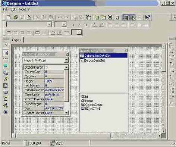Click the Object Inspector scroll up arrow
Image resolution: width=176 pixels, height=147 pixels.
click(x=66, y=67)
